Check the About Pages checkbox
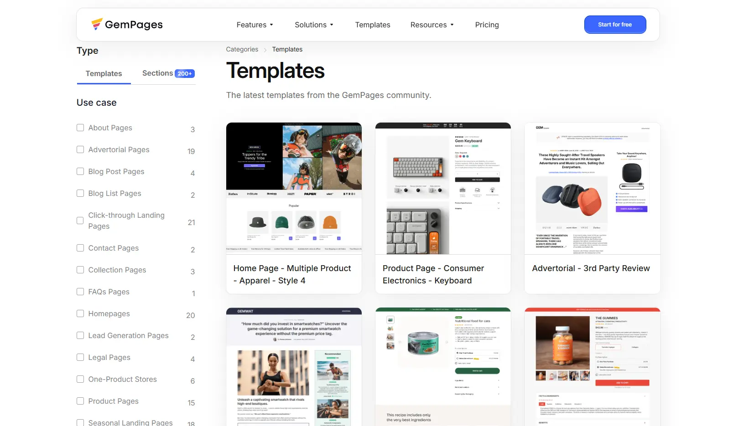 80,128
